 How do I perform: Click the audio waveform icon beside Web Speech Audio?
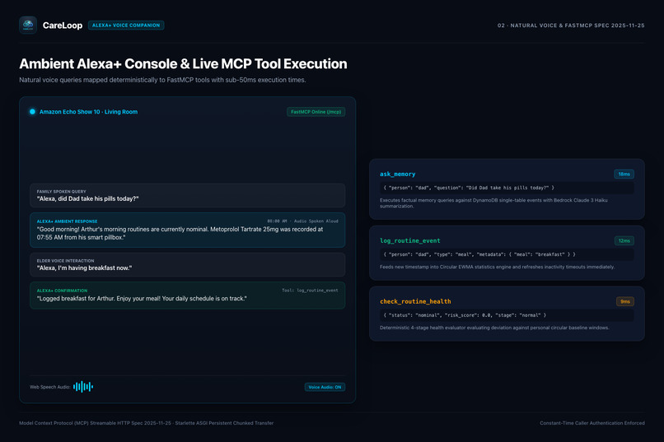(x=83, y=387)
